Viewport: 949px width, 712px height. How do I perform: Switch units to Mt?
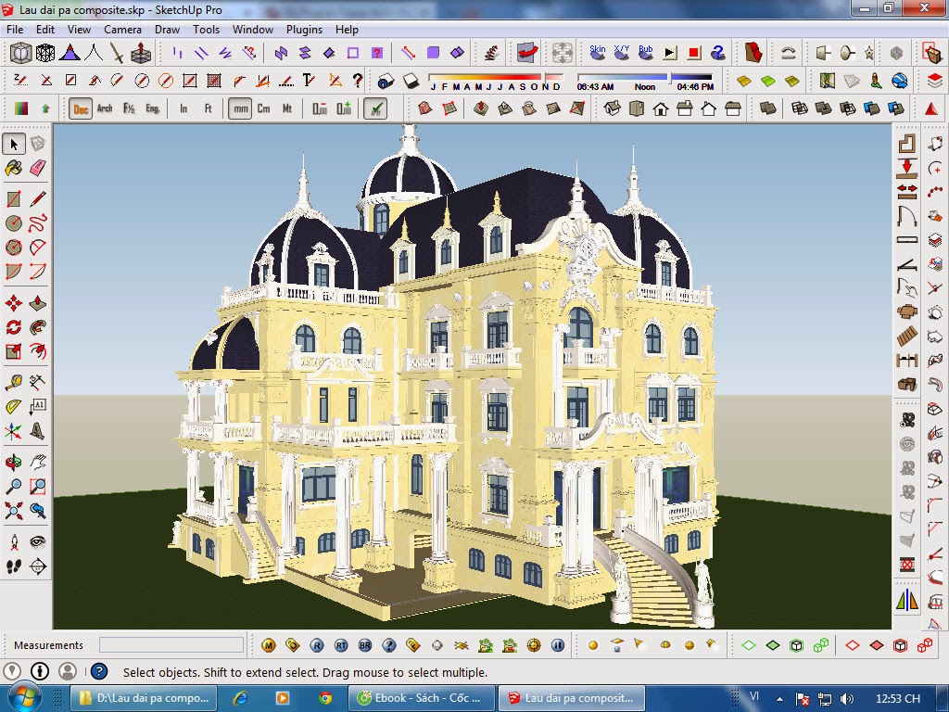(x=287, y=109)
